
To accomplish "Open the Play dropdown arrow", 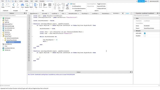I will tap(36, 9).
